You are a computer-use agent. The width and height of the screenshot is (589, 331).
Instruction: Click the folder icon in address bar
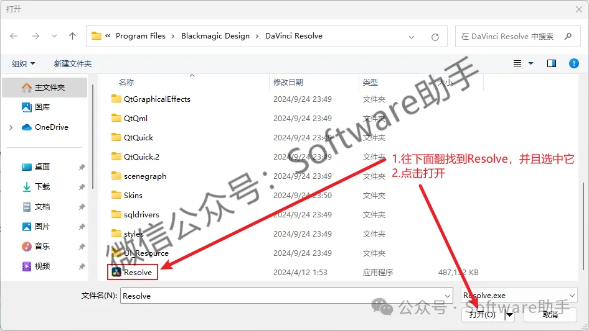tap(97, 35)
